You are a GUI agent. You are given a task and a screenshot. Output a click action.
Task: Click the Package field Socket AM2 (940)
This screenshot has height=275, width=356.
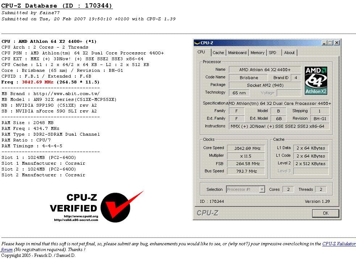(265, 85)
